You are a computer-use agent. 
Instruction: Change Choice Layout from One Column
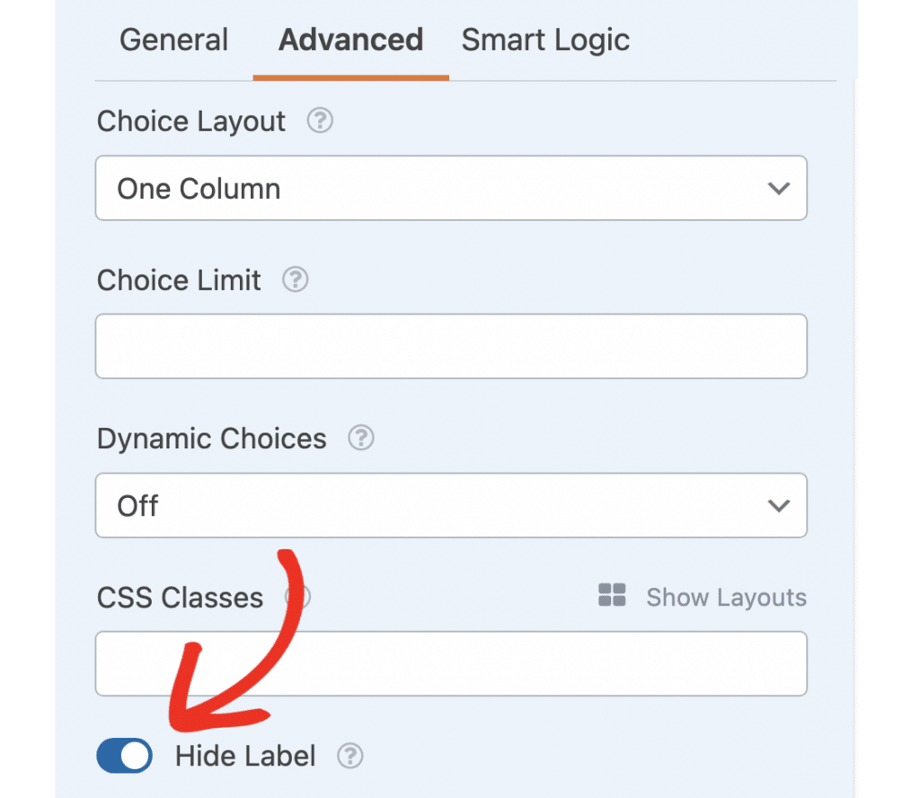(451, 188)
